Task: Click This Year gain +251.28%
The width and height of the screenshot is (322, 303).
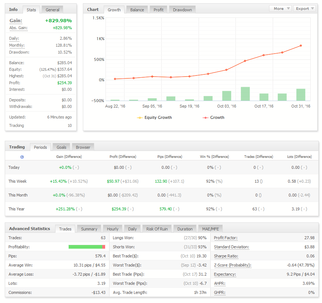Action: pos(65,209)
